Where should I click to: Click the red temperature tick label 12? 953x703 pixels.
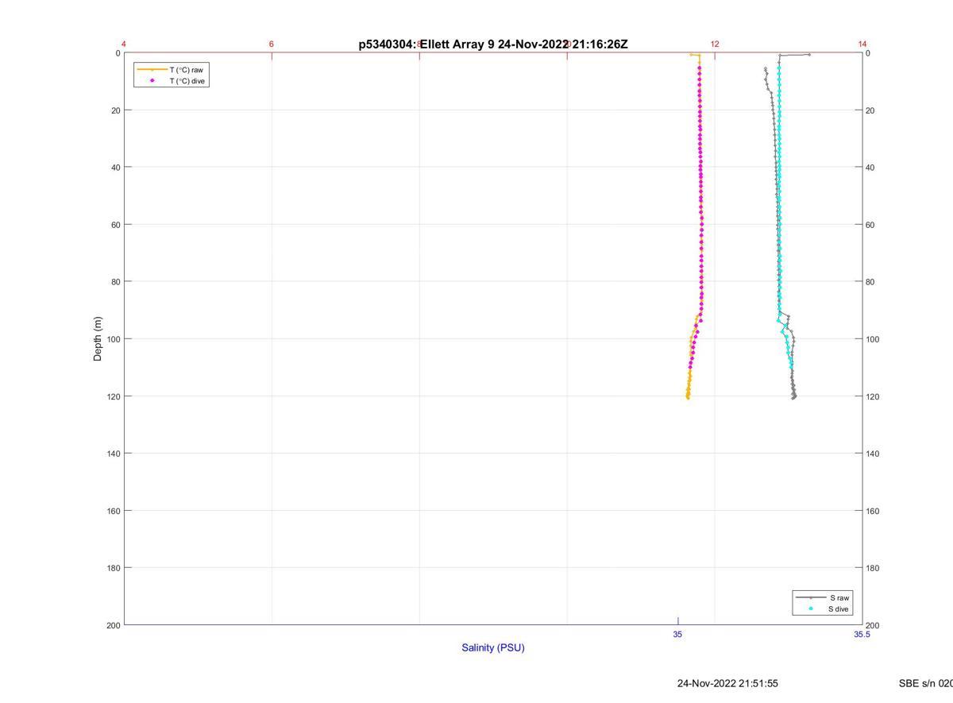715,44
